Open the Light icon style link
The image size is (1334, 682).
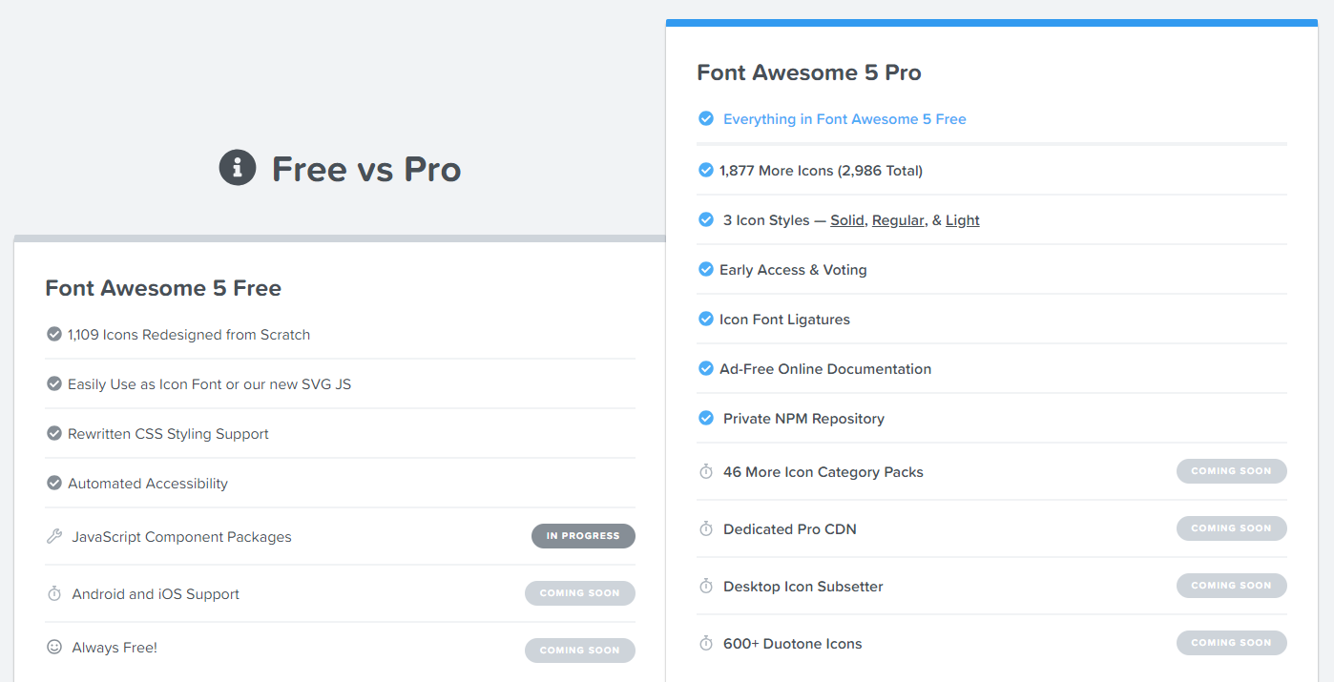963,220
